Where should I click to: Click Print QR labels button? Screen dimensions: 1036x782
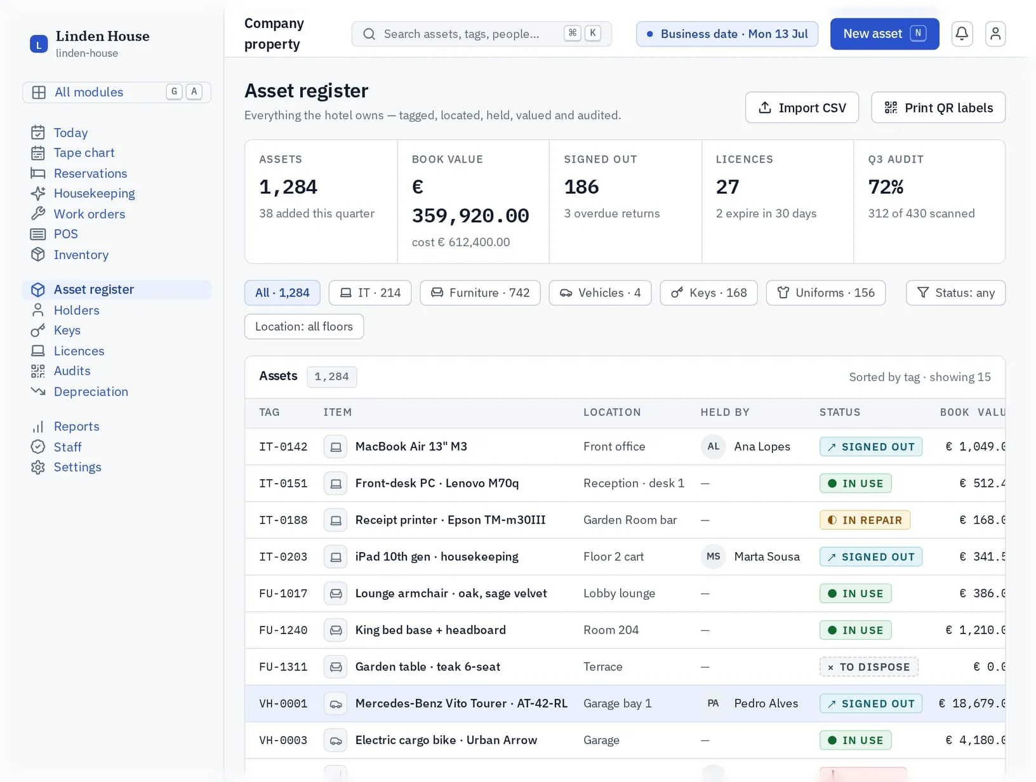[938, 108]
